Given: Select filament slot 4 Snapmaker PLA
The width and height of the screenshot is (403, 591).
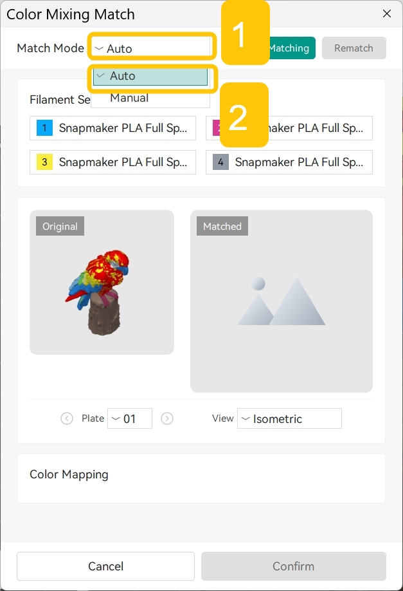Looking at the screenshot, I should point(289,162).
